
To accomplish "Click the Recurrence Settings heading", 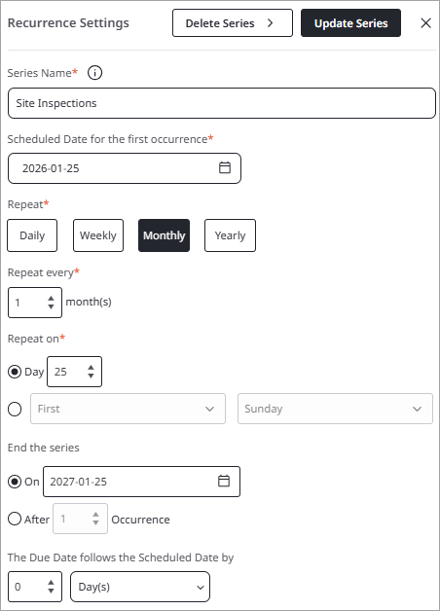I will (x=68, y=23).
